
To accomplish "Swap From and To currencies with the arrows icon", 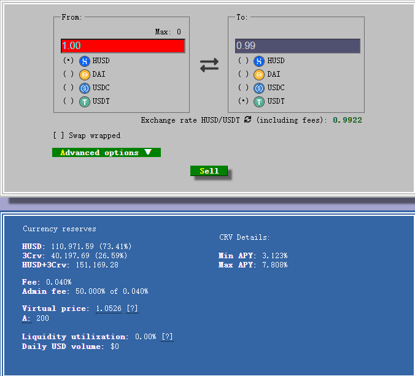I will point(209,65).
